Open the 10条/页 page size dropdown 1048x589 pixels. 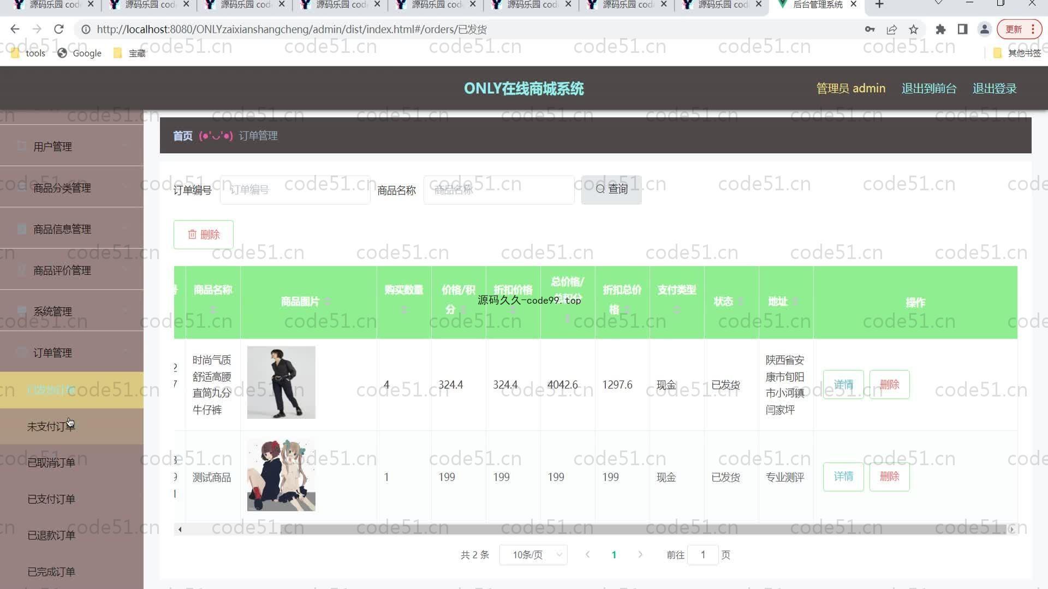[x=533, y=555]
